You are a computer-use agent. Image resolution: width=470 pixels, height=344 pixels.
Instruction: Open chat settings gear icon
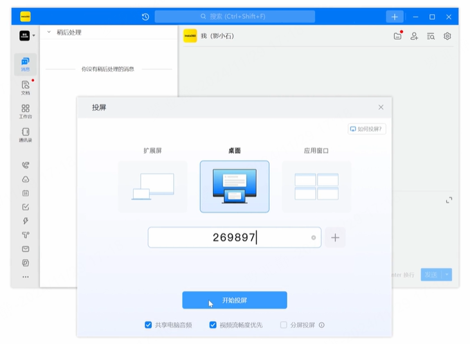point(447,37)
